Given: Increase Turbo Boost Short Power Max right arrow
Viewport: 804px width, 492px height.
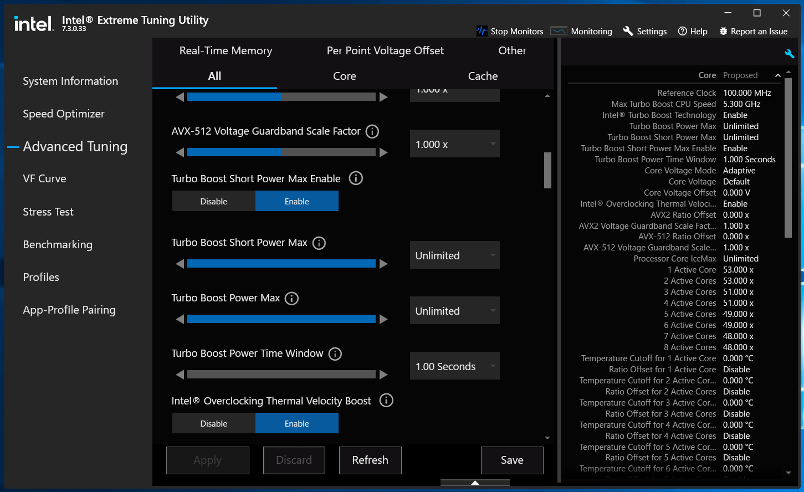Looking at the screenshot, I should pos(383,264).
